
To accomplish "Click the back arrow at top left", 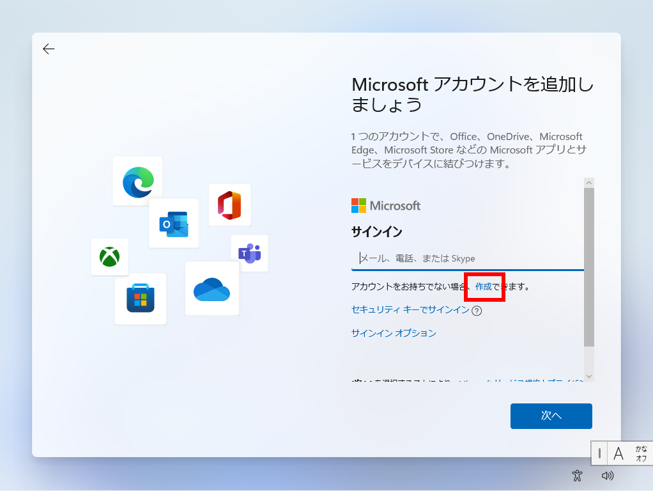I will (x=49, y=49).
